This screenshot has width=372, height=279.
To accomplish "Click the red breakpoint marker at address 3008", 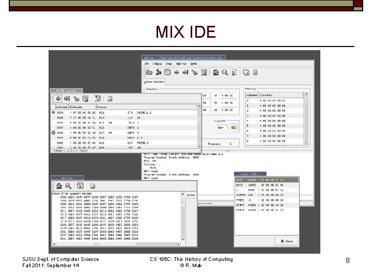I will point(53,133).
